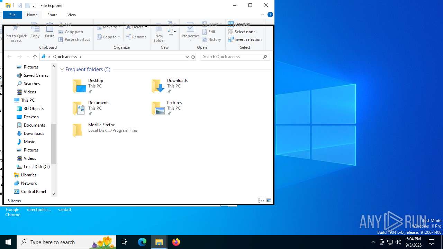
Task: Click navigation pane scrollbar up arrow
Action: pyautogui.click(x=54, y=66)
